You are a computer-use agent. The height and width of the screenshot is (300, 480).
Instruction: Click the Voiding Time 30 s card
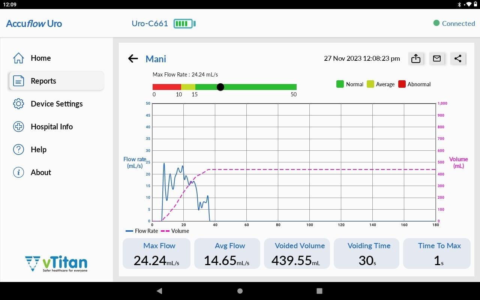click(x=366, y=253)
